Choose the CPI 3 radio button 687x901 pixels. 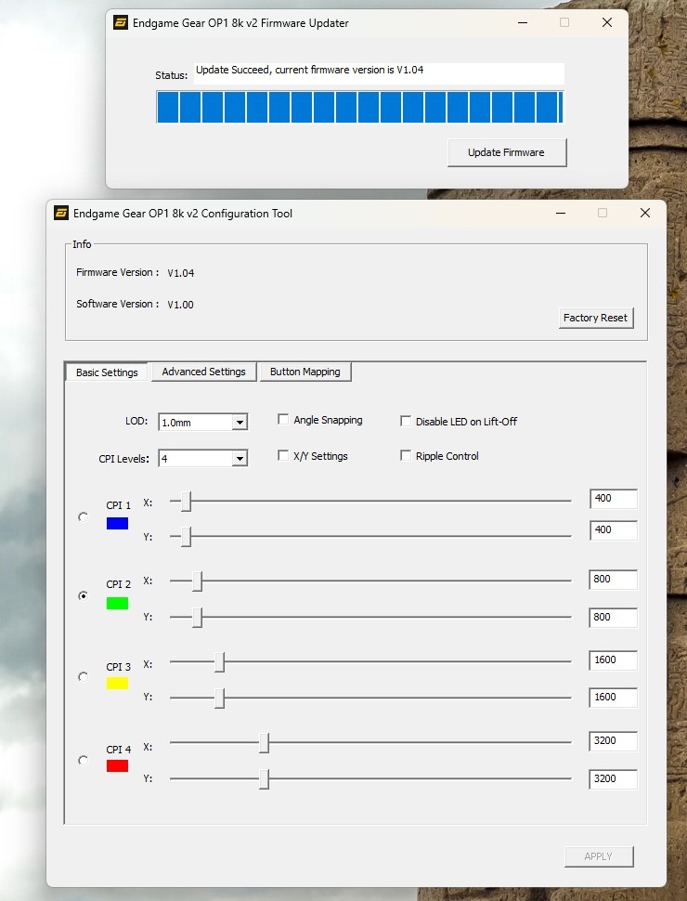[84, 677]
